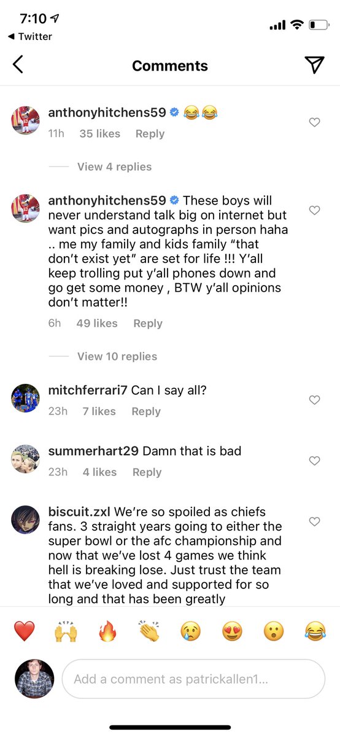Screen dimensions: 340x737
Task: Expand View 10 replies
Action: (x=117, y=356)
